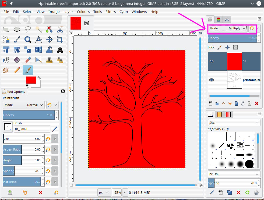264x200 pixels.
Task: Open the Filters menu
Action: tap(110, 12)
